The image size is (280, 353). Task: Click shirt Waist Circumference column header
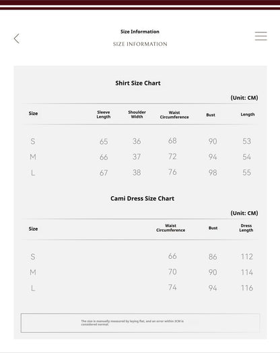tap(174, 115)
